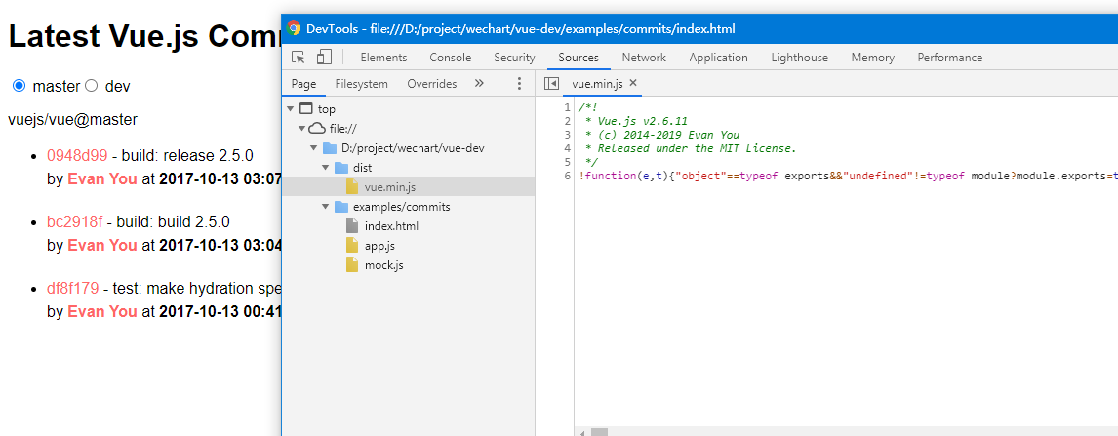Show more navigator tabs via double chevron
Viewport: 1118px width, 436px height.
(x=479, y=83)
